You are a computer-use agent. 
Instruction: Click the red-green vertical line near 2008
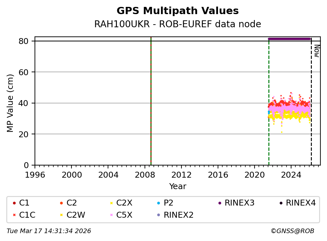pos(151,99)
